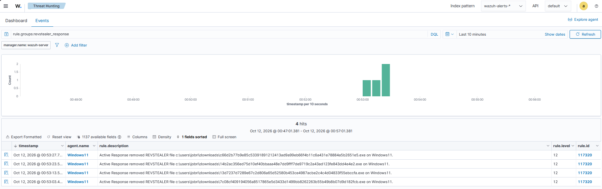The height and width of the screenshot is (189, 602).
Task: Open timestamp column header menu
Action: (62, 146)
